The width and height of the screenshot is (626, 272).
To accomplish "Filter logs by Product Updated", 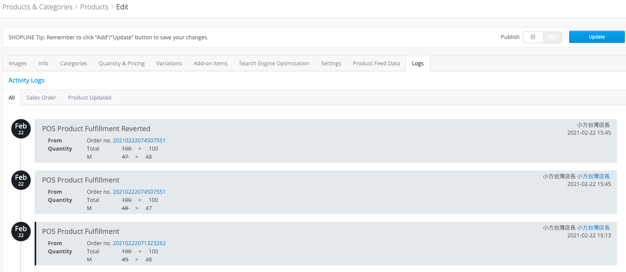I will (x=90, y=98).
